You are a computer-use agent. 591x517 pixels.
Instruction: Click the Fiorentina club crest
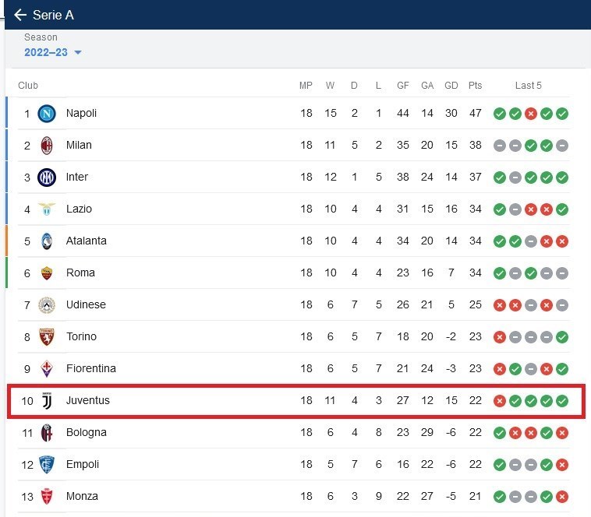point(47,369)
